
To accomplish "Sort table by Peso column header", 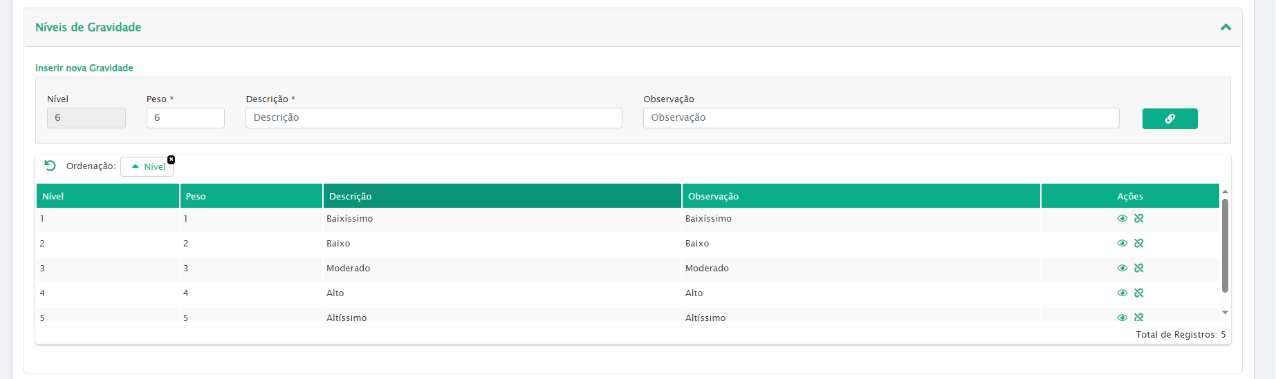I will pos(250,196).
